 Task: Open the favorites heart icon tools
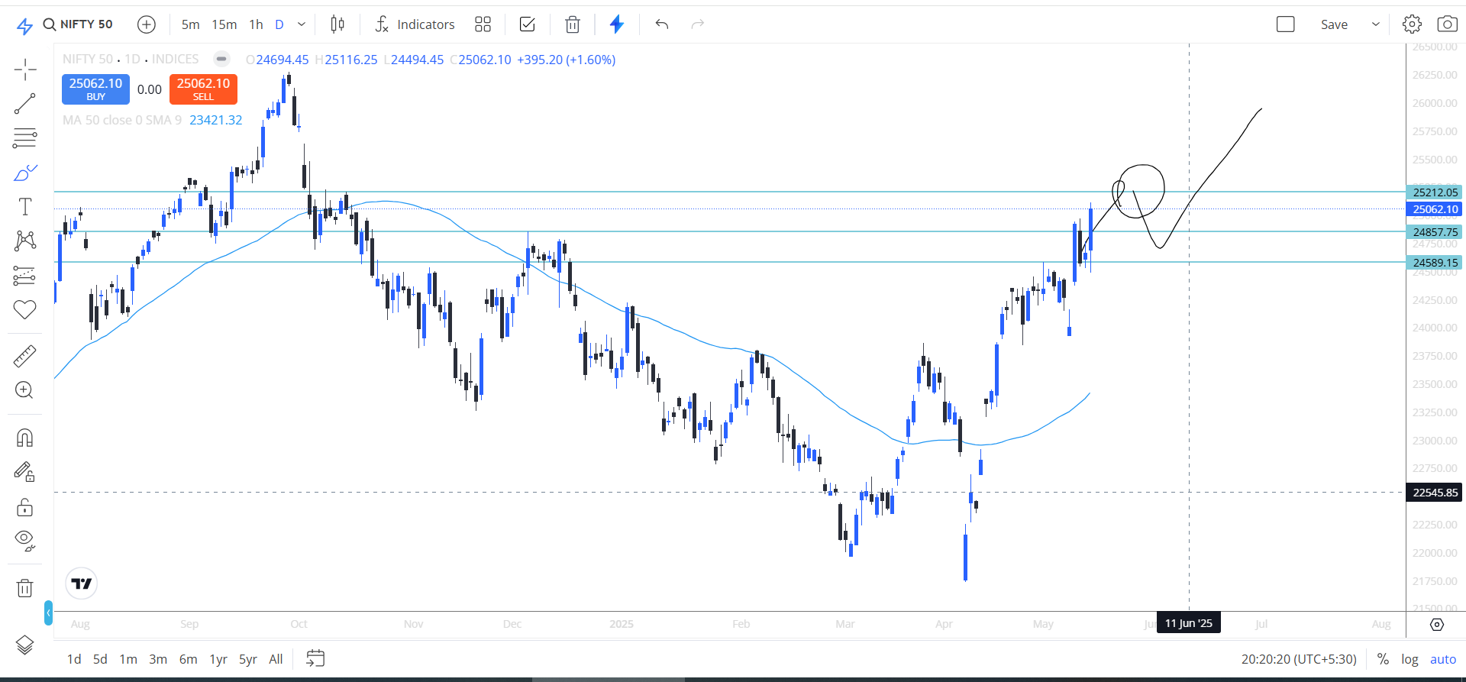25,309
